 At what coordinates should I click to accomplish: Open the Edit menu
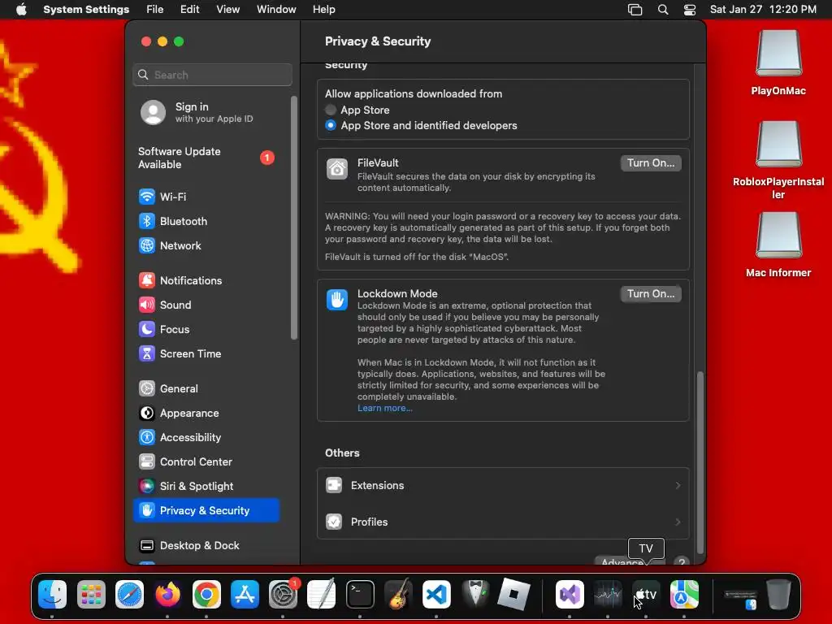click(x=189, y=10)
